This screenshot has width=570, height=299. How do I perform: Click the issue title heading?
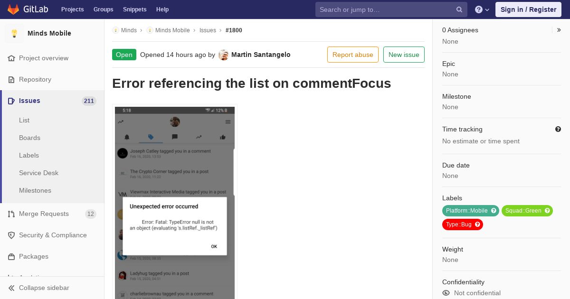pos(251,84)
